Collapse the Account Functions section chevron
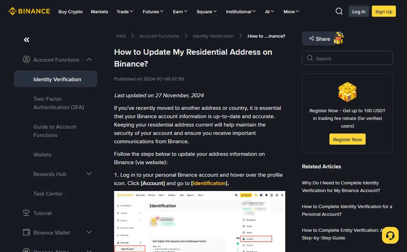The height and width of the screenshot is (252, 407). 89,60
